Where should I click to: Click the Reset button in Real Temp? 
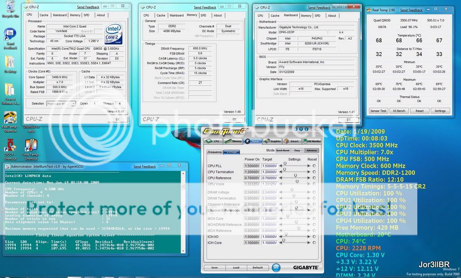(420, 111)
